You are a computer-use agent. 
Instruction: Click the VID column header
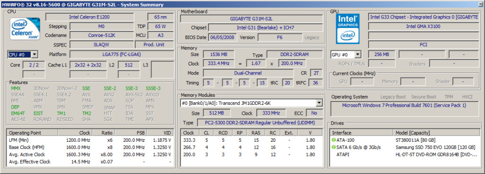(160, 133)
